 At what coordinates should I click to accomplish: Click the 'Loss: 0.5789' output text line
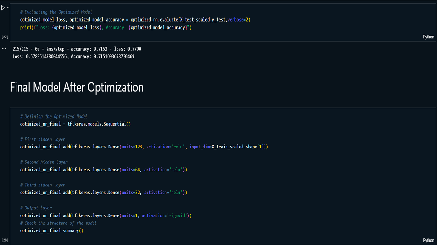point(73,57)
